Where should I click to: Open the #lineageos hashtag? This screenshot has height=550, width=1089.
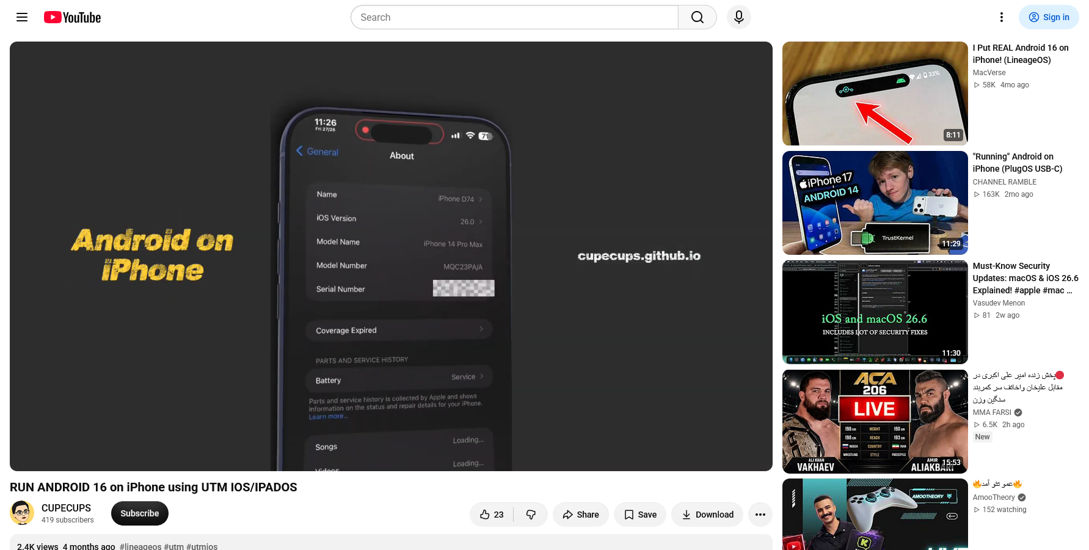(140, 546)
